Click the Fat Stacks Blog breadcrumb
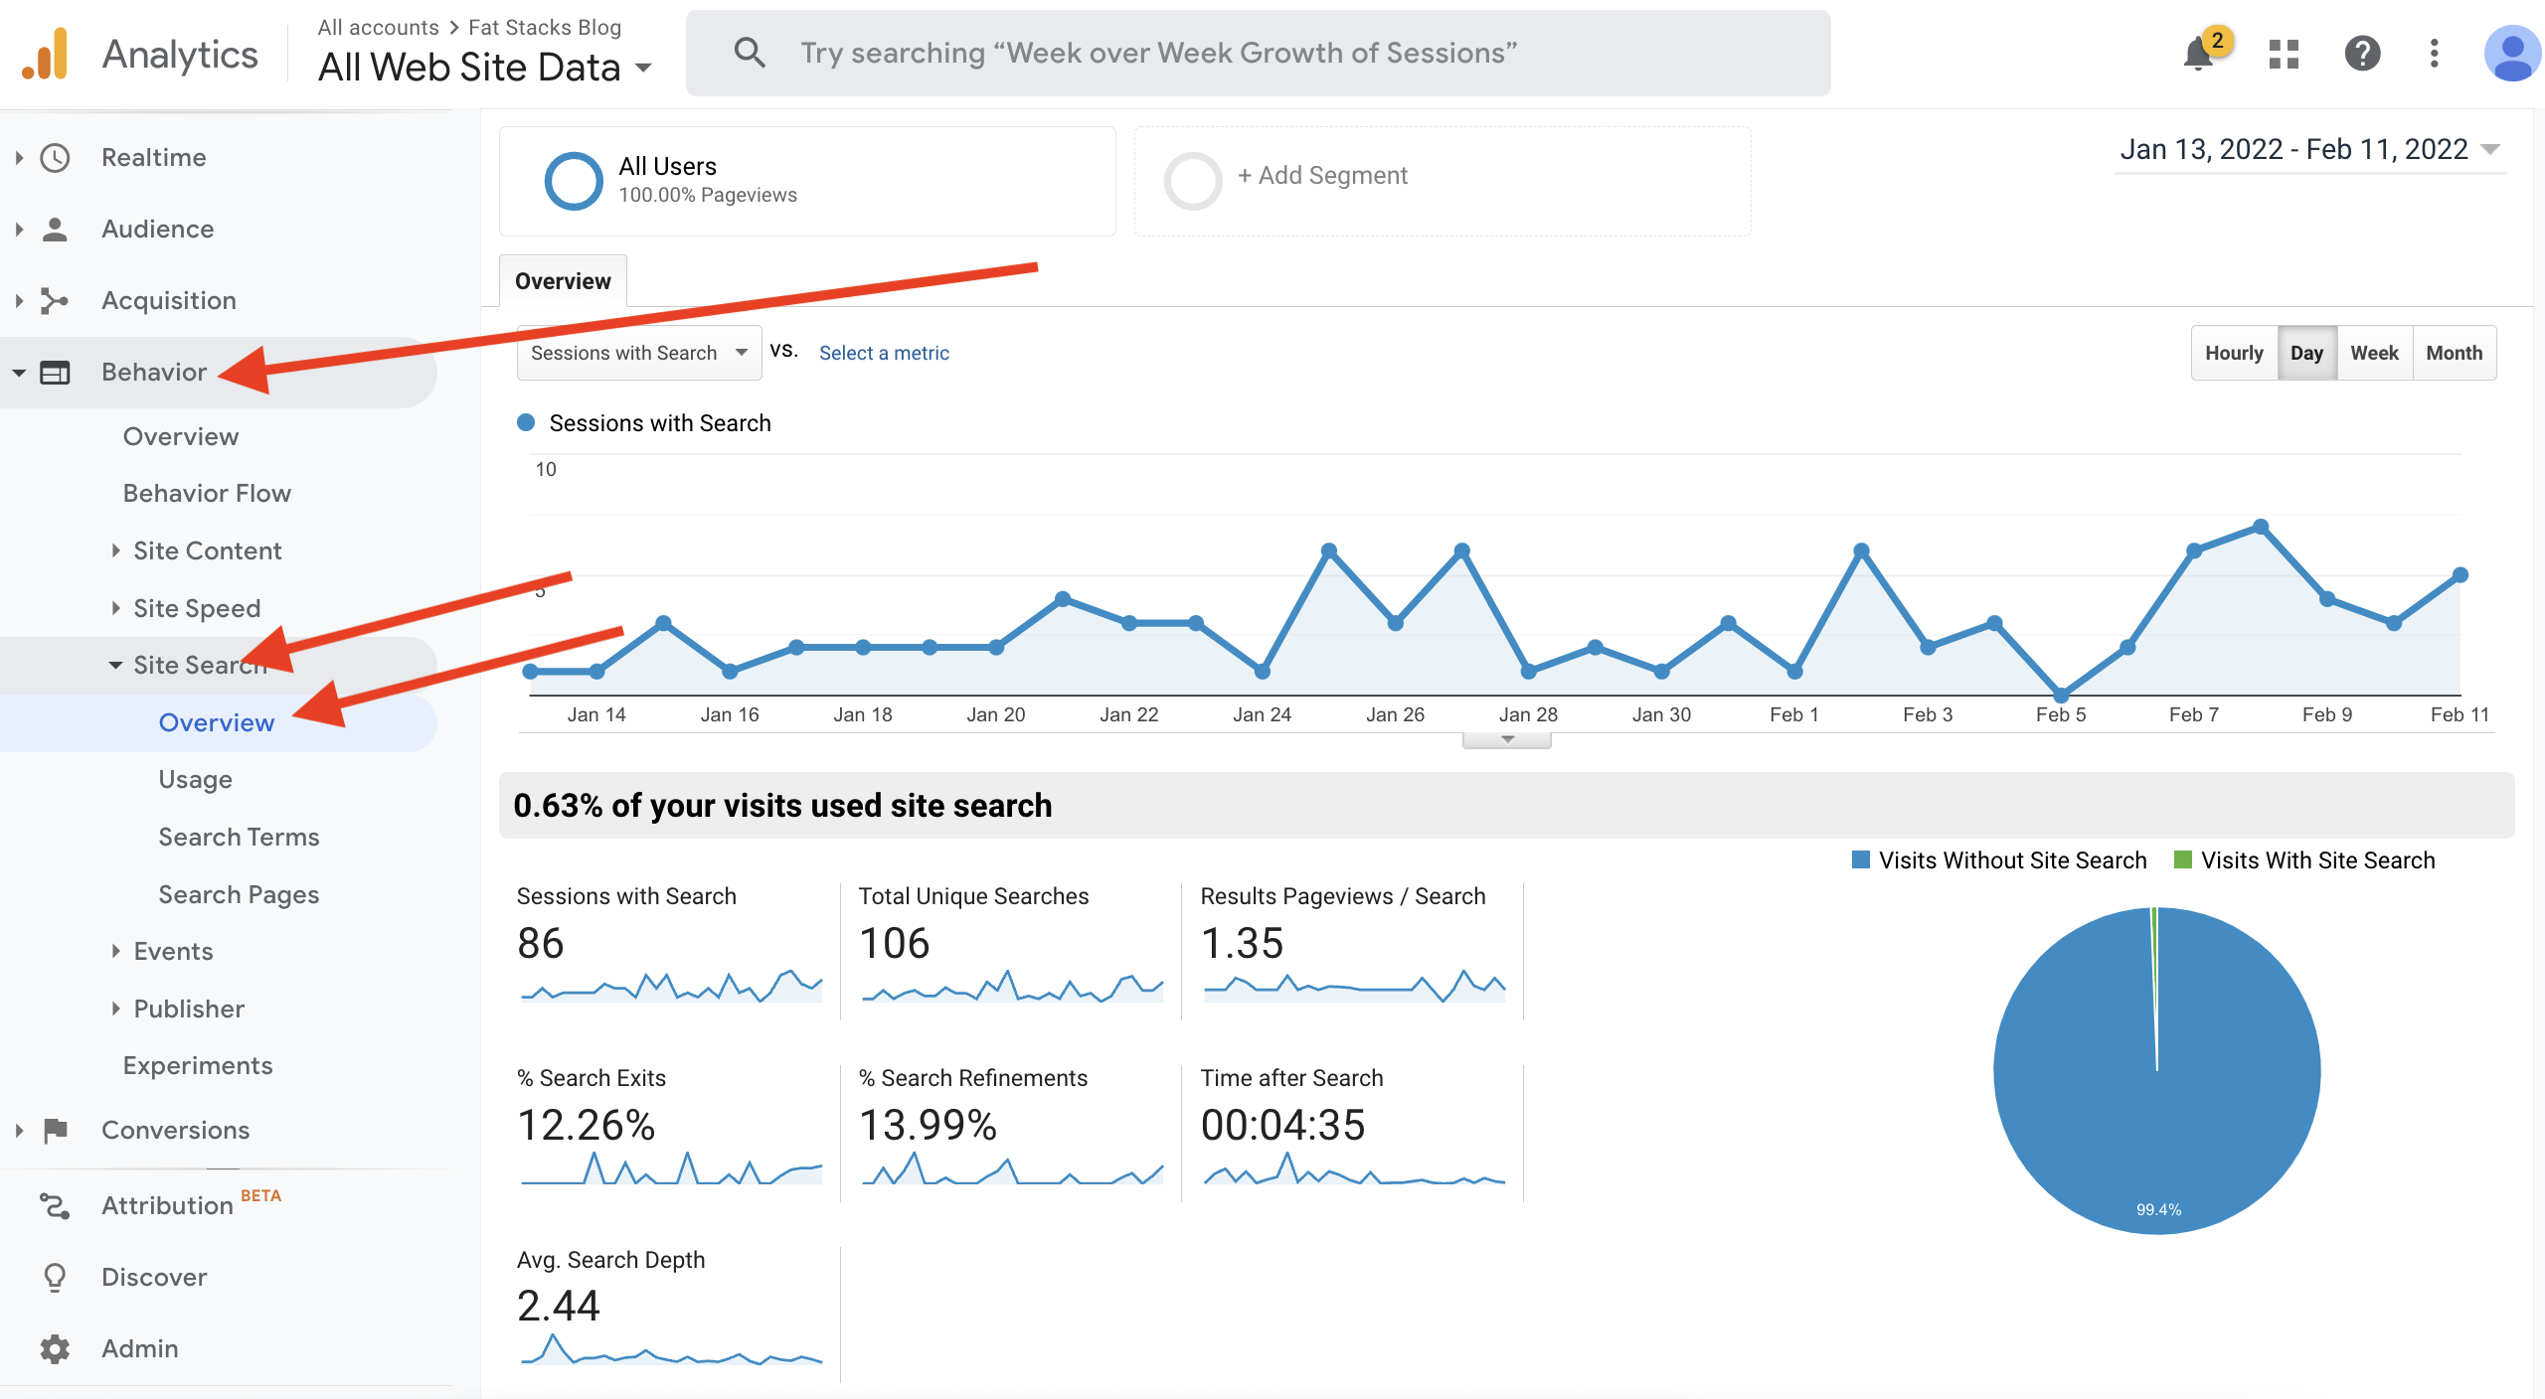2545x1399 pixels. coord(545,27)
